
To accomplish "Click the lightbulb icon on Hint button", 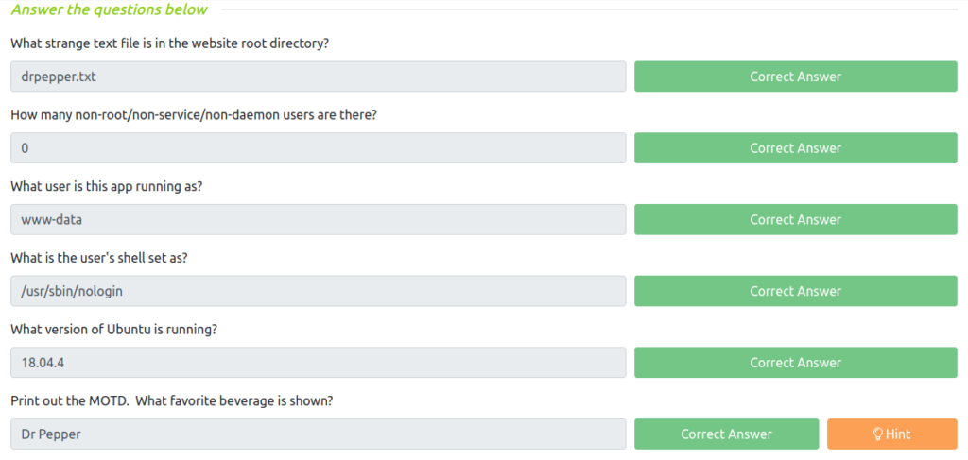I will [x=878, y=434].
